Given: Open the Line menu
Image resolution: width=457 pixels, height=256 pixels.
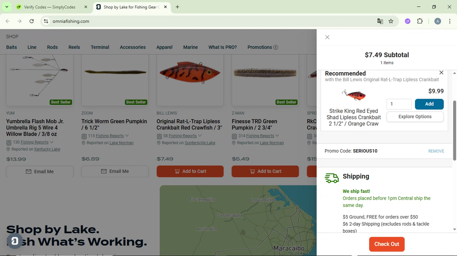Looking at the screenshot, I should click(32, 47).
